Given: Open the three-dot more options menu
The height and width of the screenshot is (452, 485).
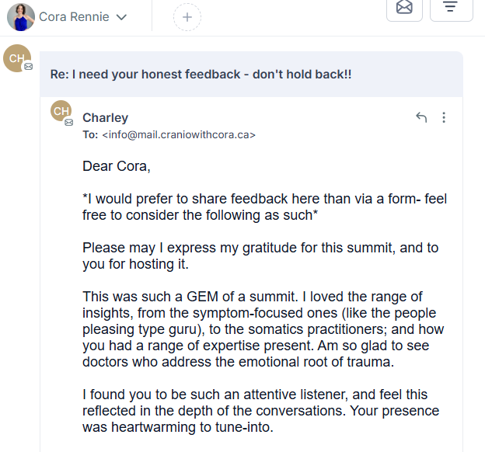Looking at the screenshot, I should pyautogui.click(x=444, y=118).
